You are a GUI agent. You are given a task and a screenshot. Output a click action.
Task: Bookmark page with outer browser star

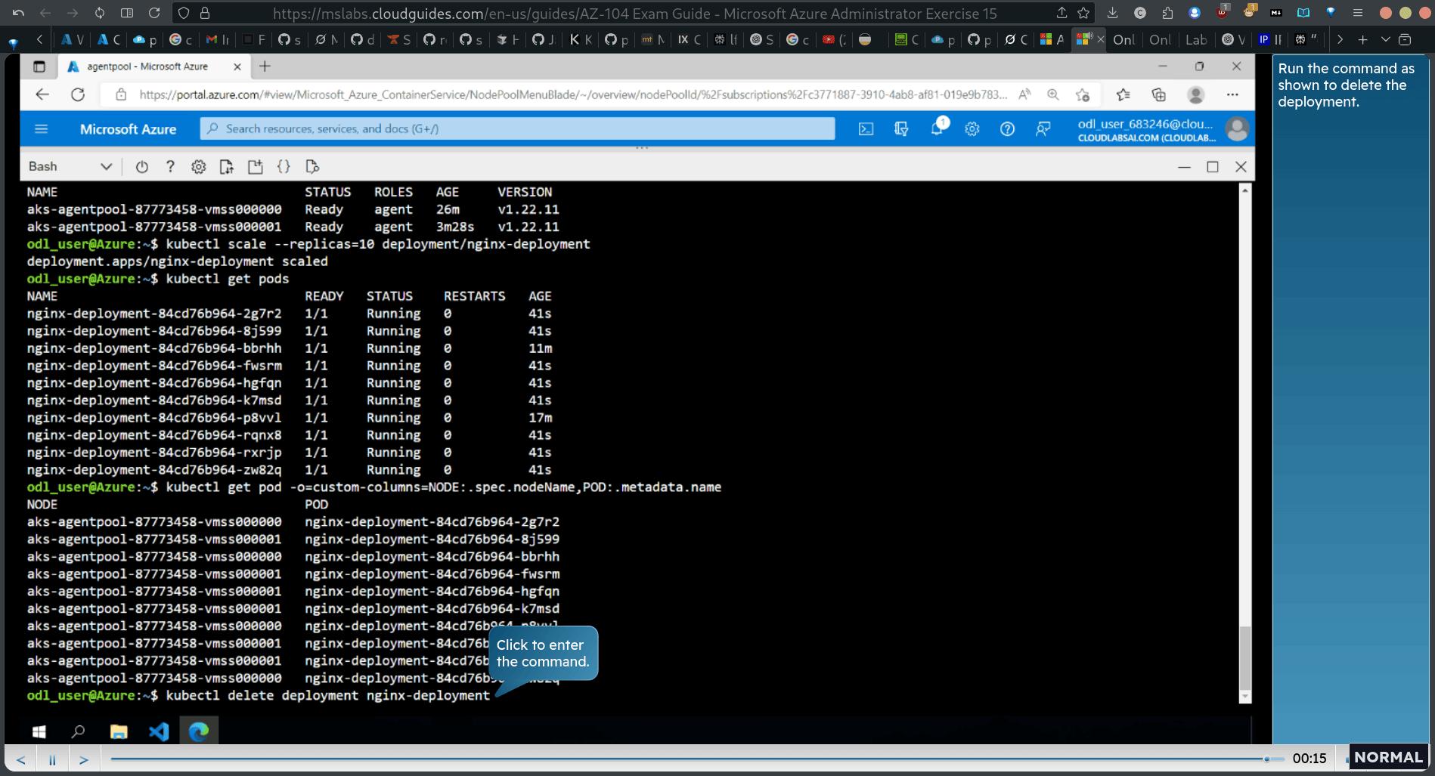point(1083,13)
